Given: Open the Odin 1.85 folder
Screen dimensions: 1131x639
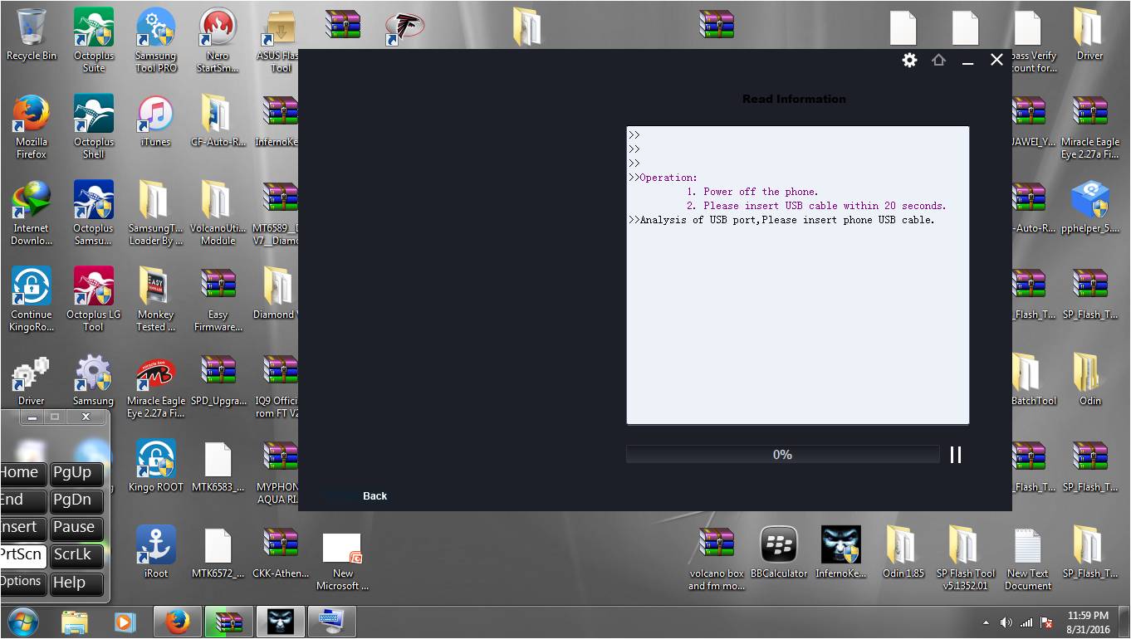Looking at the screenshot, I should (x=903, y=553).
